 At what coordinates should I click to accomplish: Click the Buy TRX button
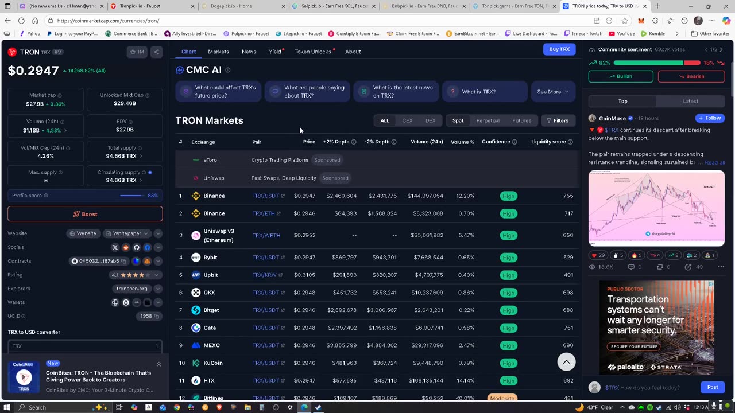[x=559, y=49]
